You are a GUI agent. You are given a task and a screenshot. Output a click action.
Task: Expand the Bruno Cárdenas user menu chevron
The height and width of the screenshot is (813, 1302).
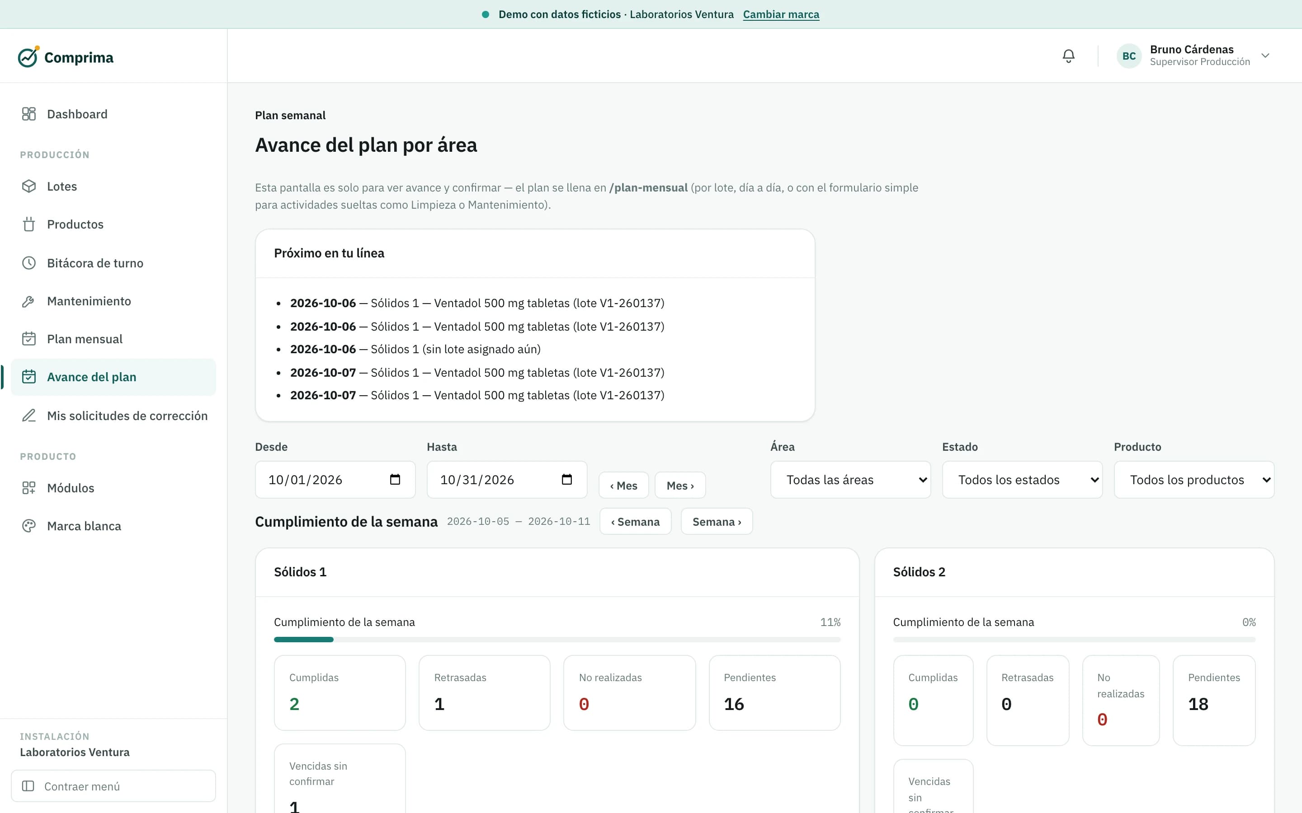[x=1265, y=56]
